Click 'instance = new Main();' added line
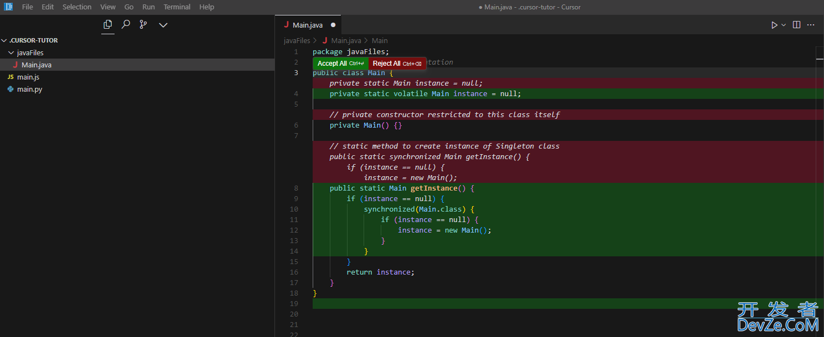 tap(444, 230)
